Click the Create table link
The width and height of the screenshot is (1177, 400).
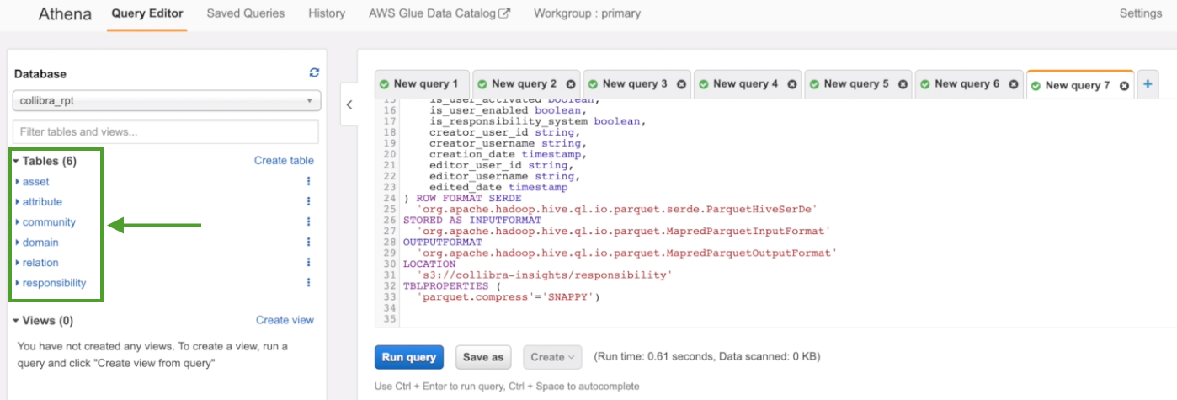(x=284, y=161)
